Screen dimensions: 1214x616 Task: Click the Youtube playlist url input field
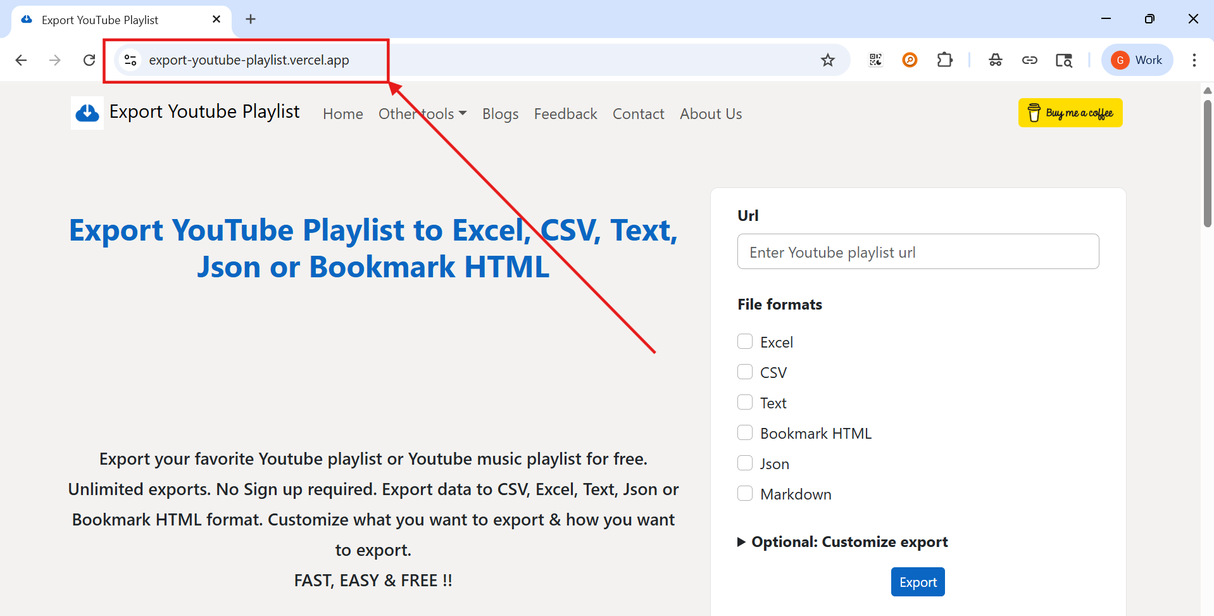tap(918, 251)
